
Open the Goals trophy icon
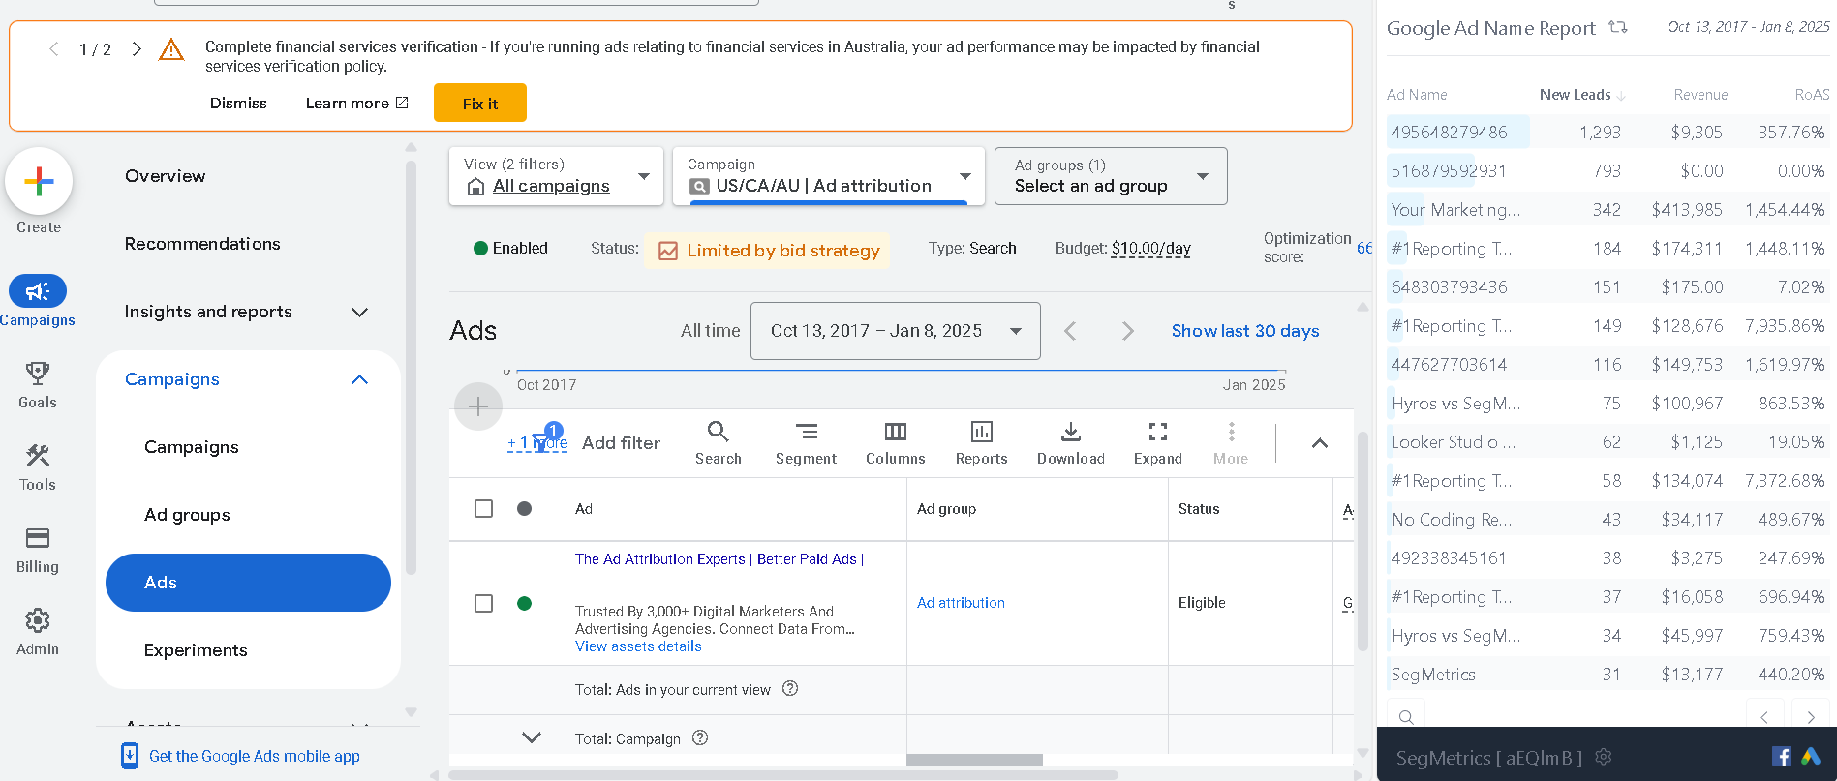[38, 374]
